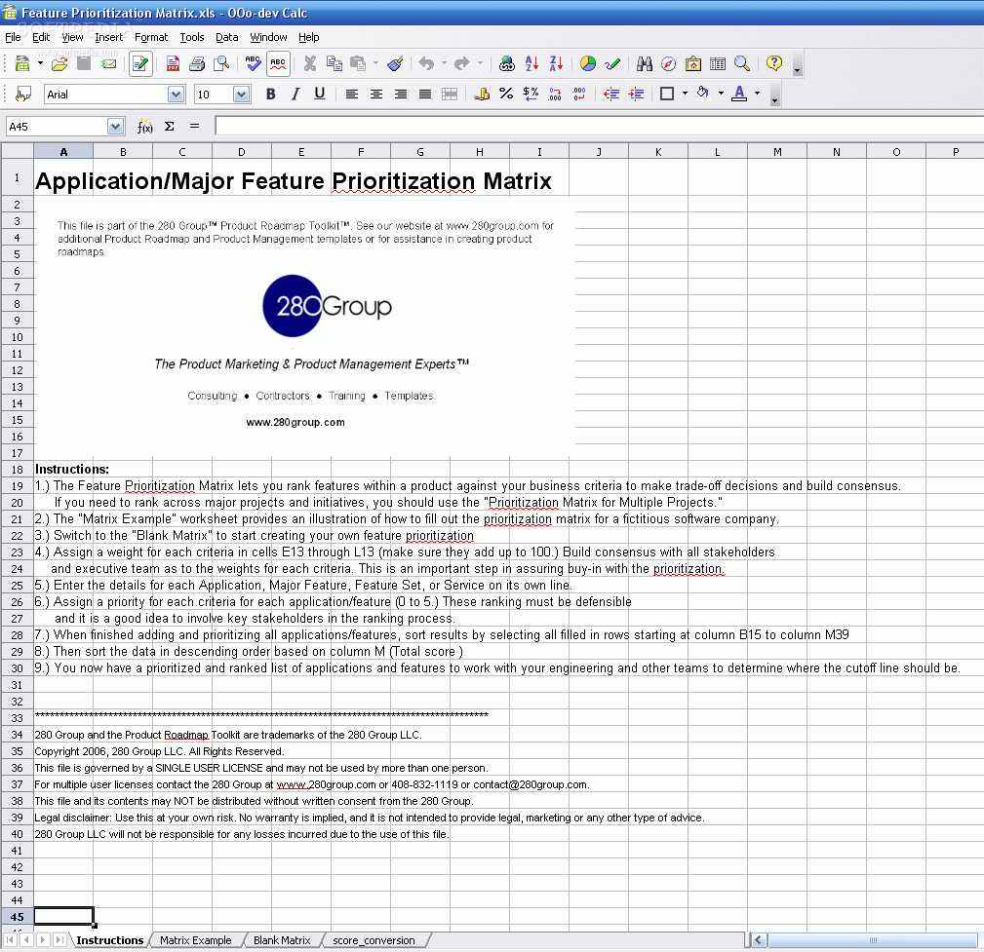
Task: Sort Descending icon
Action: pyautogui.click(x=556, y=63)
